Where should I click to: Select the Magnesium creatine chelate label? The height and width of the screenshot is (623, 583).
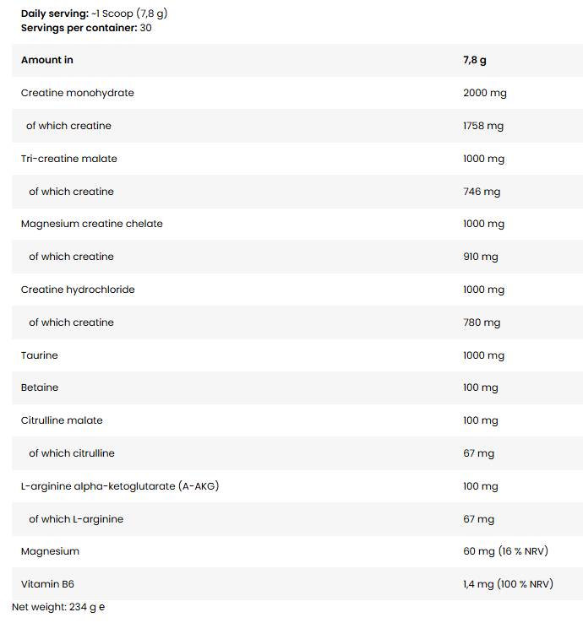[92, 224]
